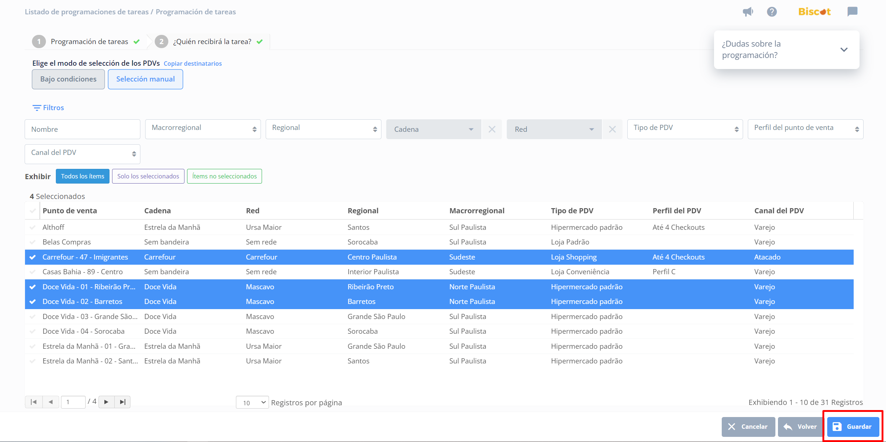Click the Copiar destinatarios link

(x=193, y=64)
